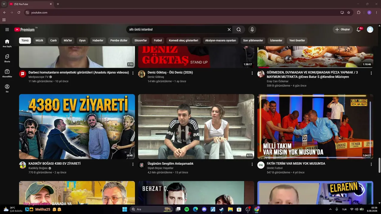Play the Beşiktaş jersey couple thumbnail
This screenshot has width=381, height=214.
tap(196, 127)
